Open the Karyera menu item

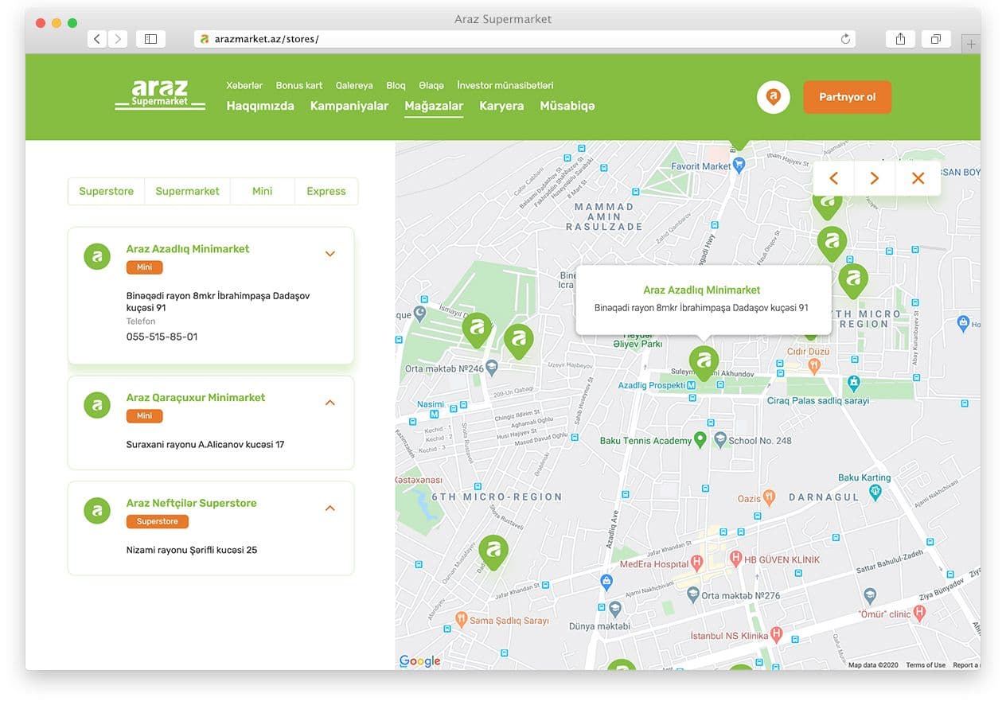click(x=501, y=106)
